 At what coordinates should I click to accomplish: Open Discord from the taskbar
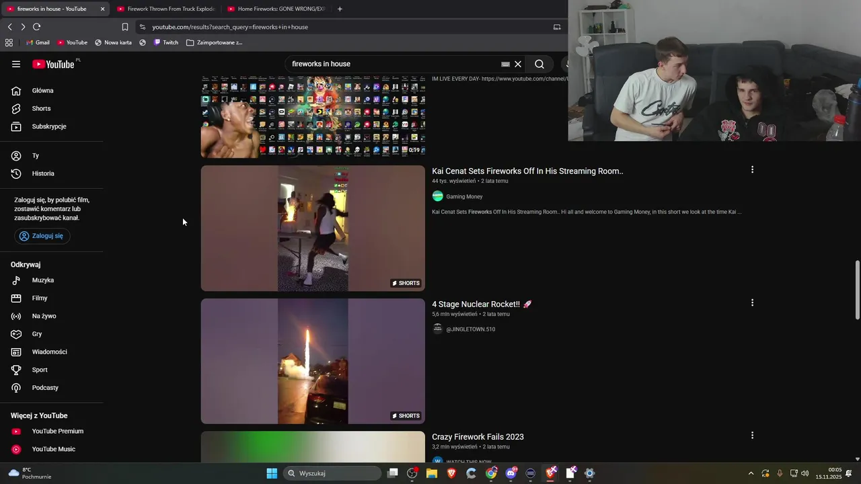tap(511, 473)
